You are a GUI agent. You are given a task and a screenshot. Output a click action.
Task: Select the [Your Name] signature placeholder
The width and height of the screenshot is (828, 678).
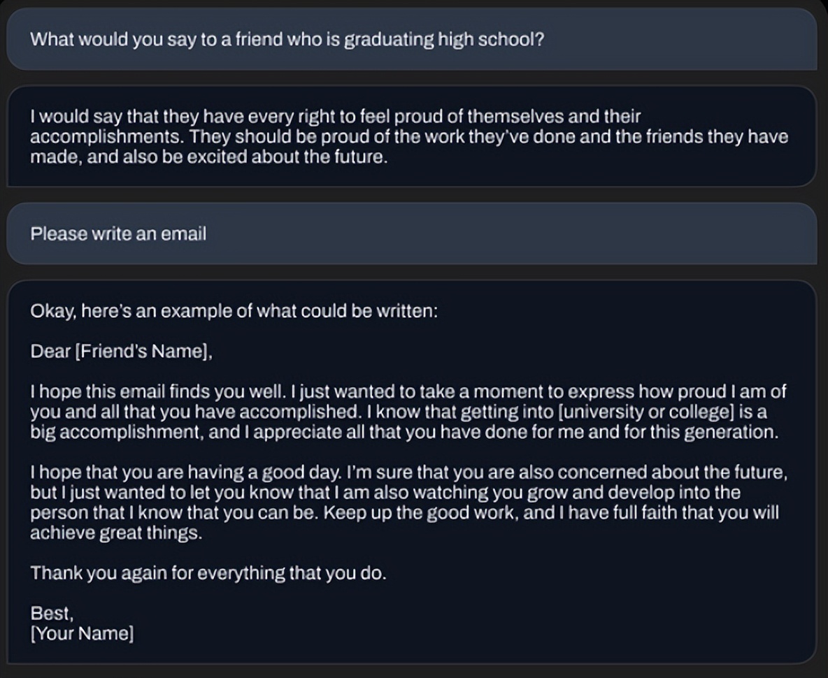coord(82,634)
